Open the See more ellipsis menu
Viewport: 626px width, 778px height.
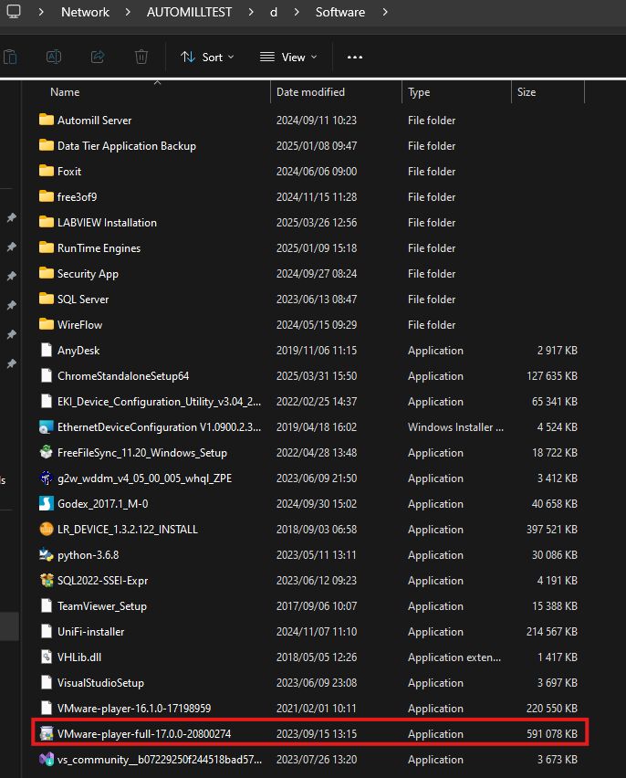pos(355,58)
